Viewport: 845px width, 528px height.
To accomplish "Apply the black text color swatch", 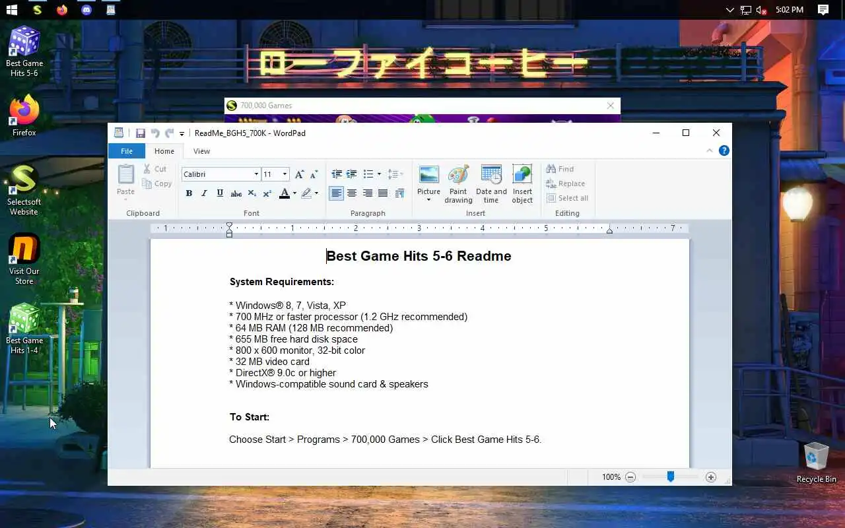I will point(285,193).
